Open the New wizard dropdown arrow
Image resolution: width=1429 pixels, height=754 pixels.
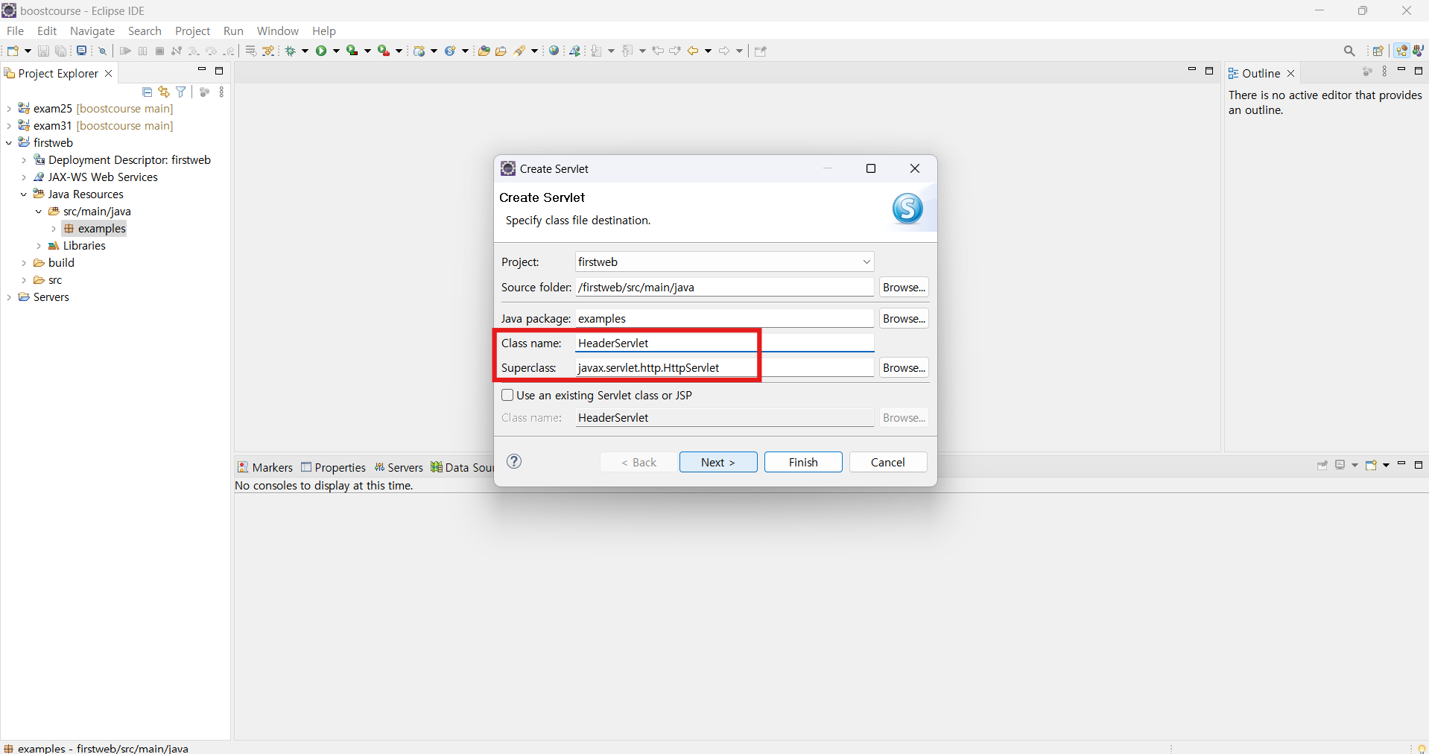pyautogui.click(x=28, y=51)
